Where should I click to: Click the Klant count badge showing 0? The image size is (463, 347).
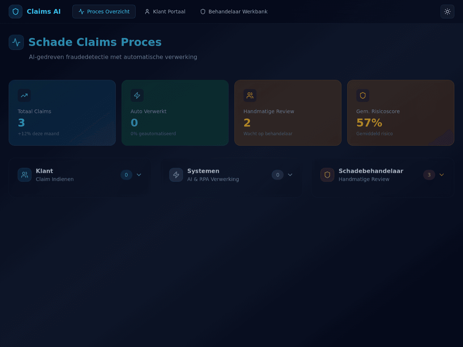click(126, 175)
